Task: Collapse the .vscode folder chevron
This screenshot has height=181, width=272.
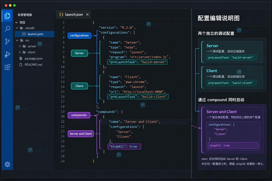Action: [x=17, y=28]
